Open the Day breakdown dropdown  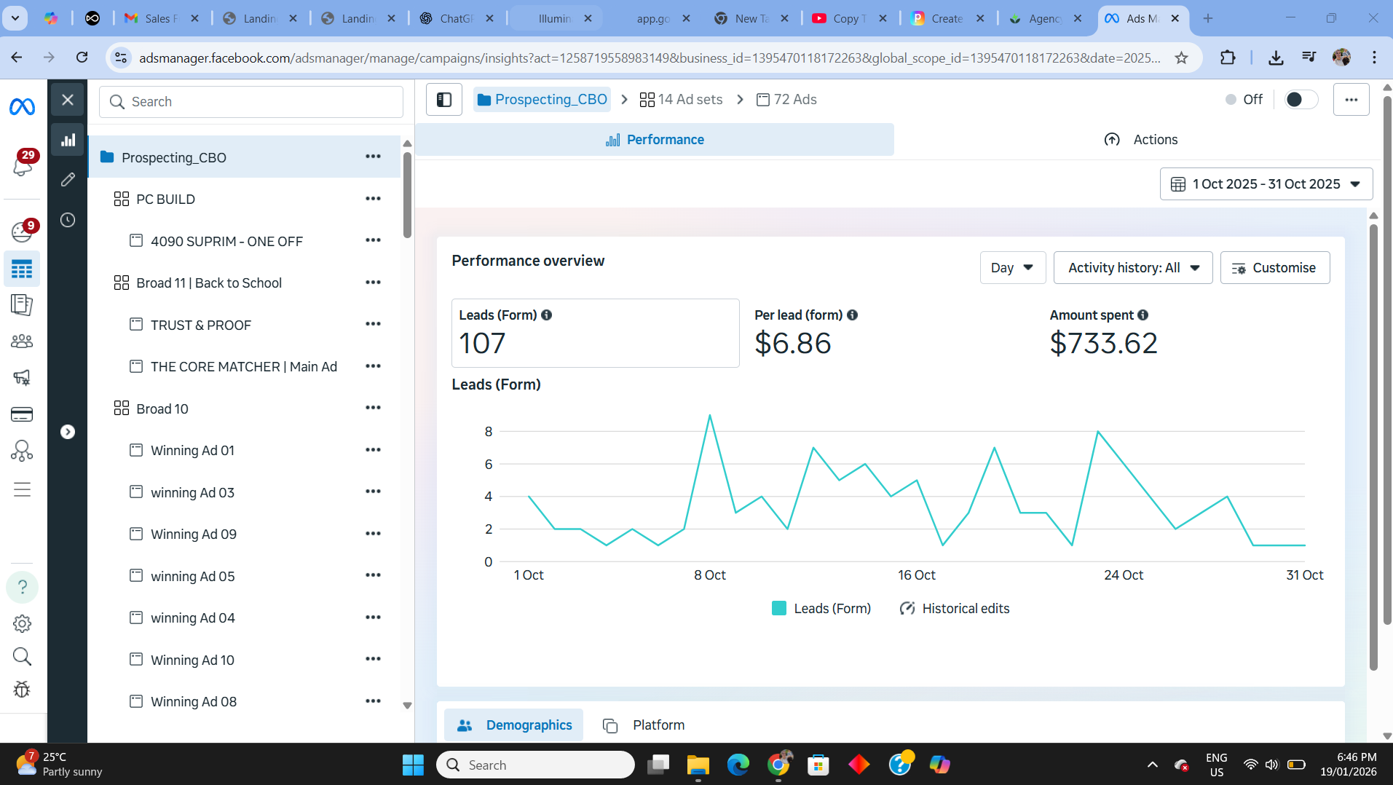coord(1012,267)
